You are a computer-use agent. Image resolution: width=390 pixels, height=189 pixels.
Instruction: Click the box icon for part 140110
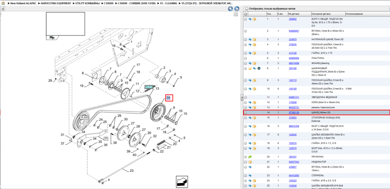tap(254, 80)
